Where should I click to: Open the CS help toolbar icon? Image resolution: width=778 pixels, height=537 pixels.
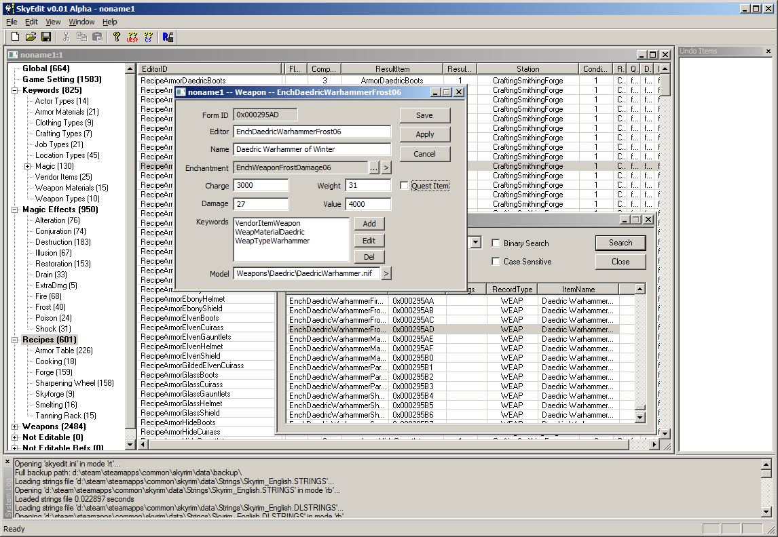coord(148,37)
